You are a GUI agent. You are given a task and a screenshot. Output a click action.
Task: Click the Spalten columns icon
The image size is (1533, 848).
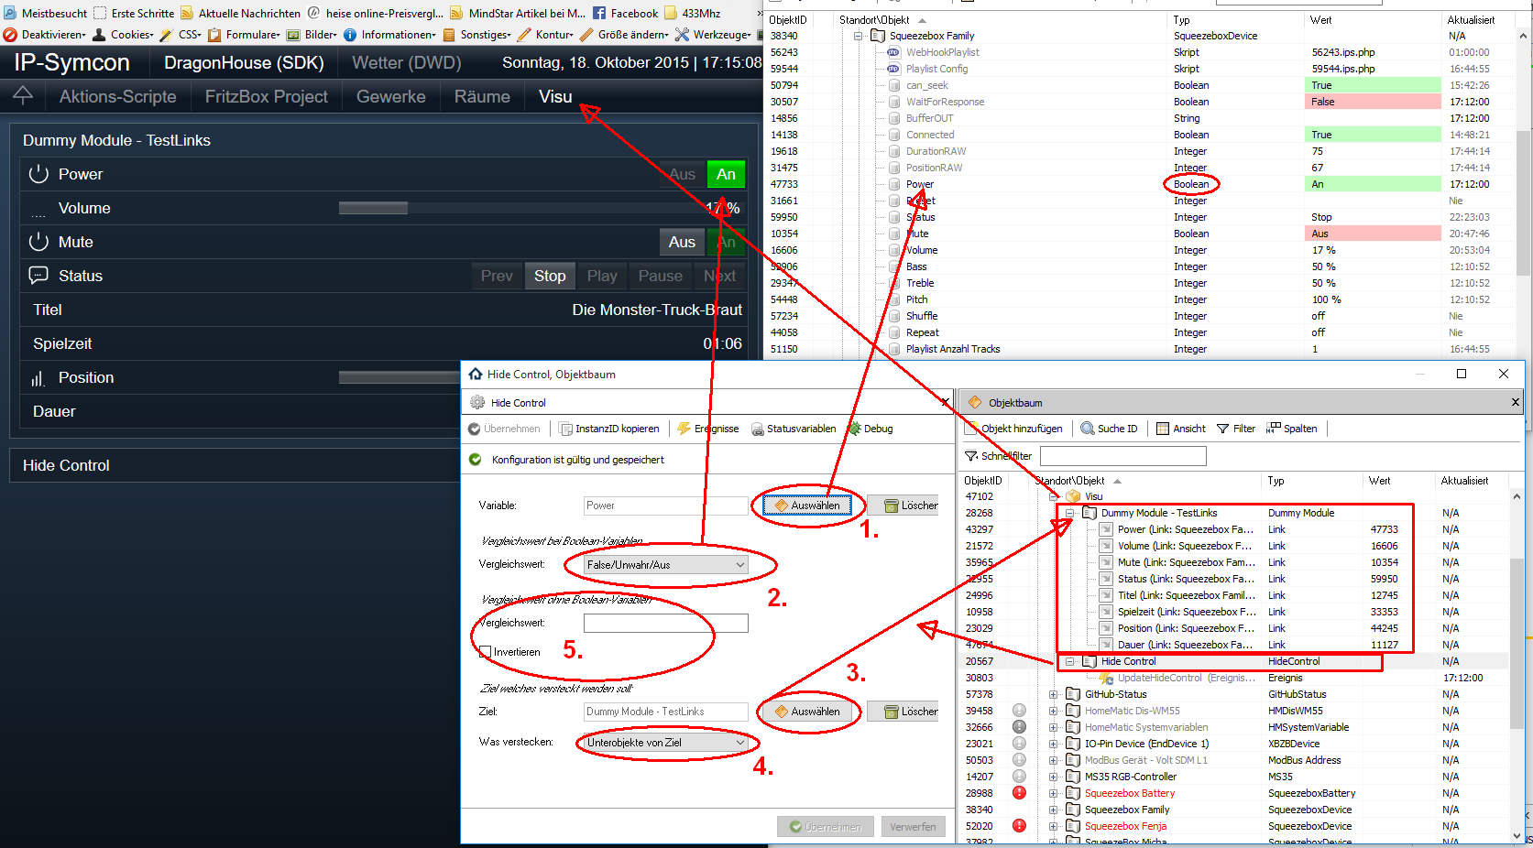1274,428
